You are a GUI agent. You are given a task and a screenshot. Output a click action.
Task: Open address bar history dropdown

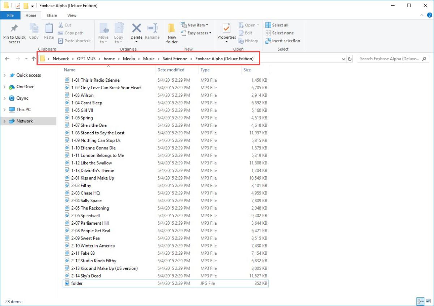coord(343,59)
